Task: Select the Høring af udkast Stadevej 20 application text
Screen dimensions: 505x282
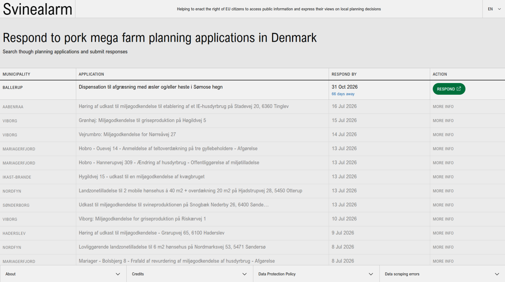Action: [184, 106]
